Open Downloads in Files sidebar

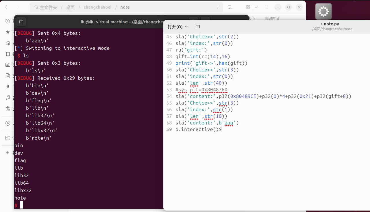pos(8,87)
